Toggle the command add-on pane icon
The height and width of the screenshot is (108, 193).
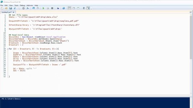coord(88,8)
